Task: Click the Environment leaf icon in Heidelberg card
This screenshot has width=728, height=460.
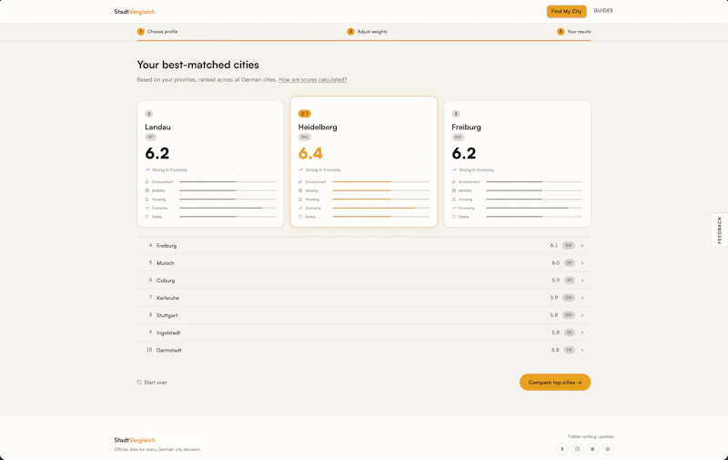Action: (300, 181)
